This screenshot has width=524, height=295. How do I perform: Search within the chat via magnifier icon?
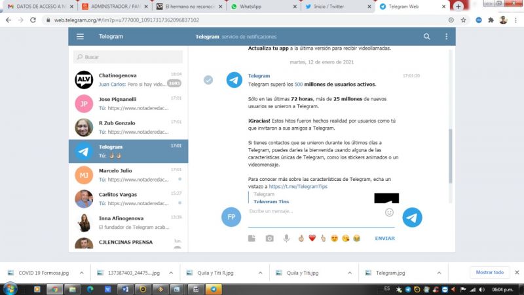coord(427,37)
